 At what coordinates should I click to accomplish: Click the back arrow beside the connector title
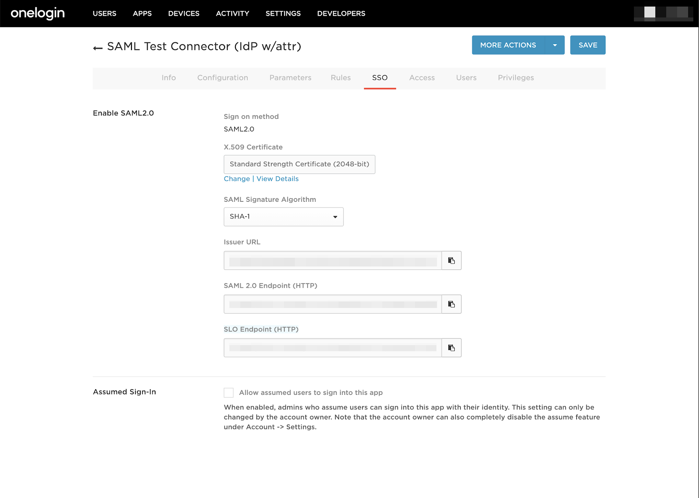(x=98, y=48)
